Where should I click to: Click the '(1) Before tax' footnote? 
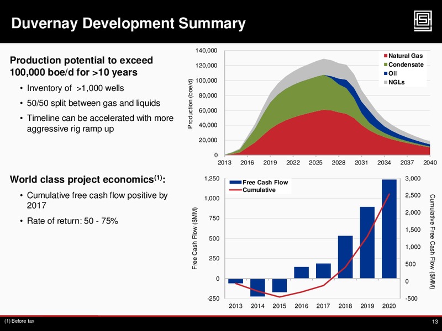tap(19, 321)
